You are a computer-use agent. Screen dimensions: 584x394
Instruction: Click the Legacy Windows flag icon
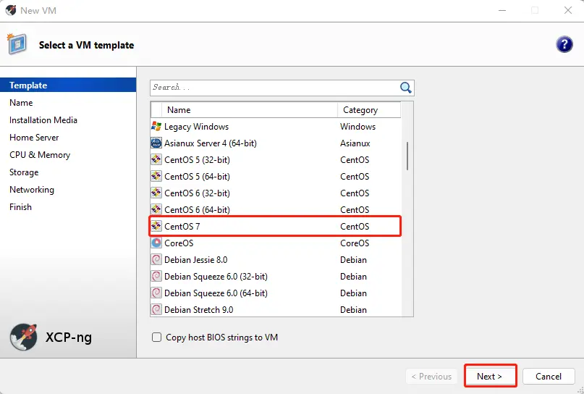(156, 126)
